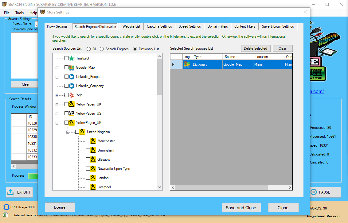
Task: Open the Domain Filters tab
Action: tap(218, 26)
